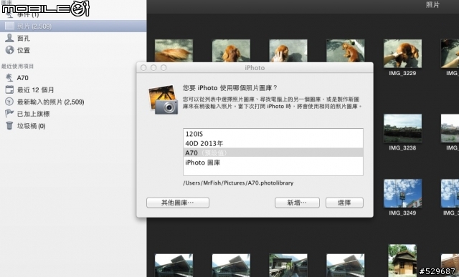
Task: Click the calendar icon for 最近 12 個月
Action: click(9, 89)
